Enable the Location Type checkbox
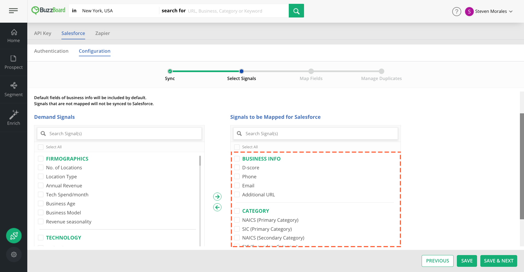 point(41,176)
